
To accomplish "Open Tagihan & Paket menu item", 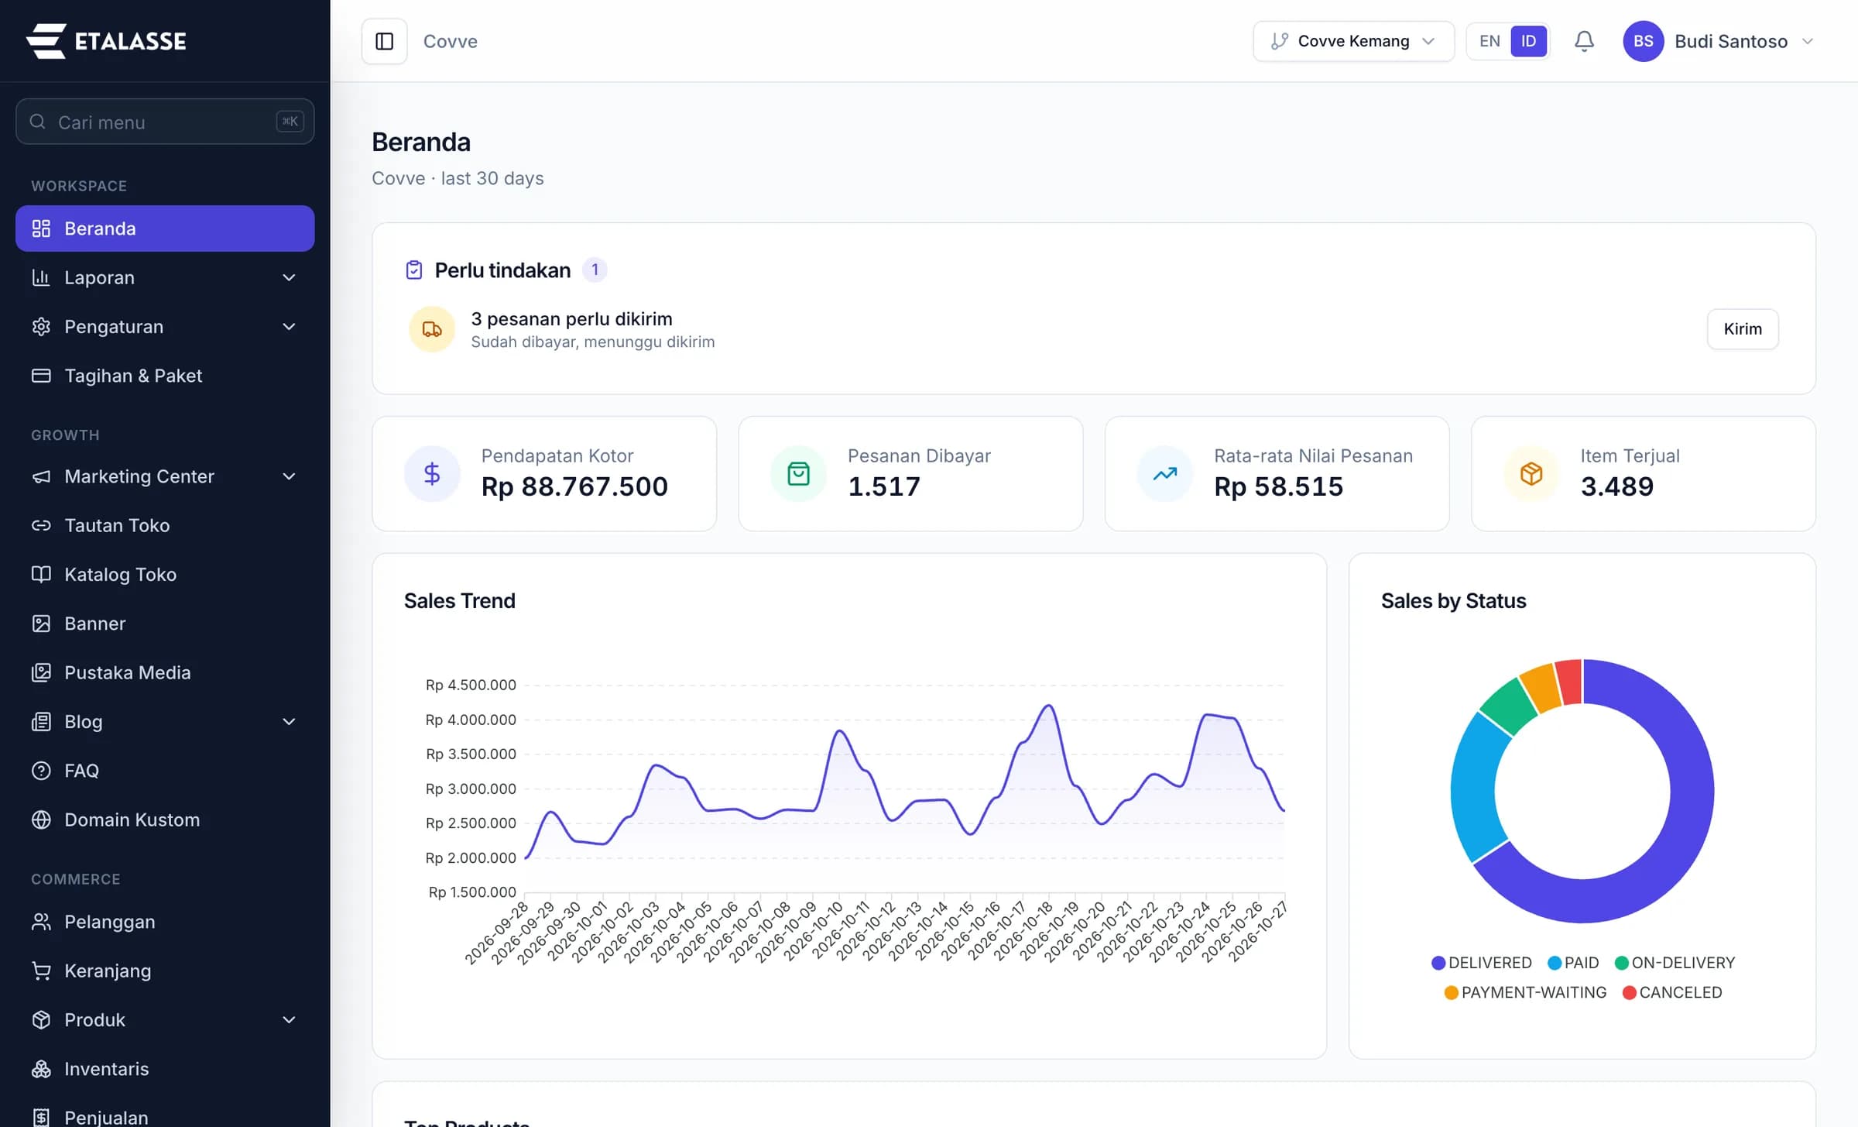I will (165, 376).
